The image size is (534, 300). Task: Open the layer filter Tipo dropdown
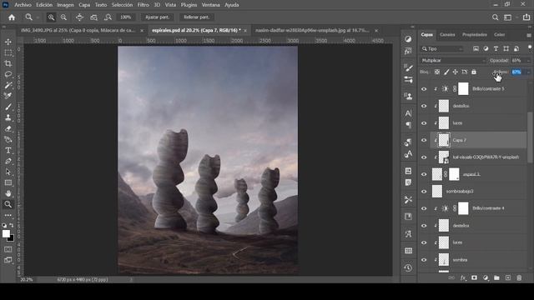[442, 49]
